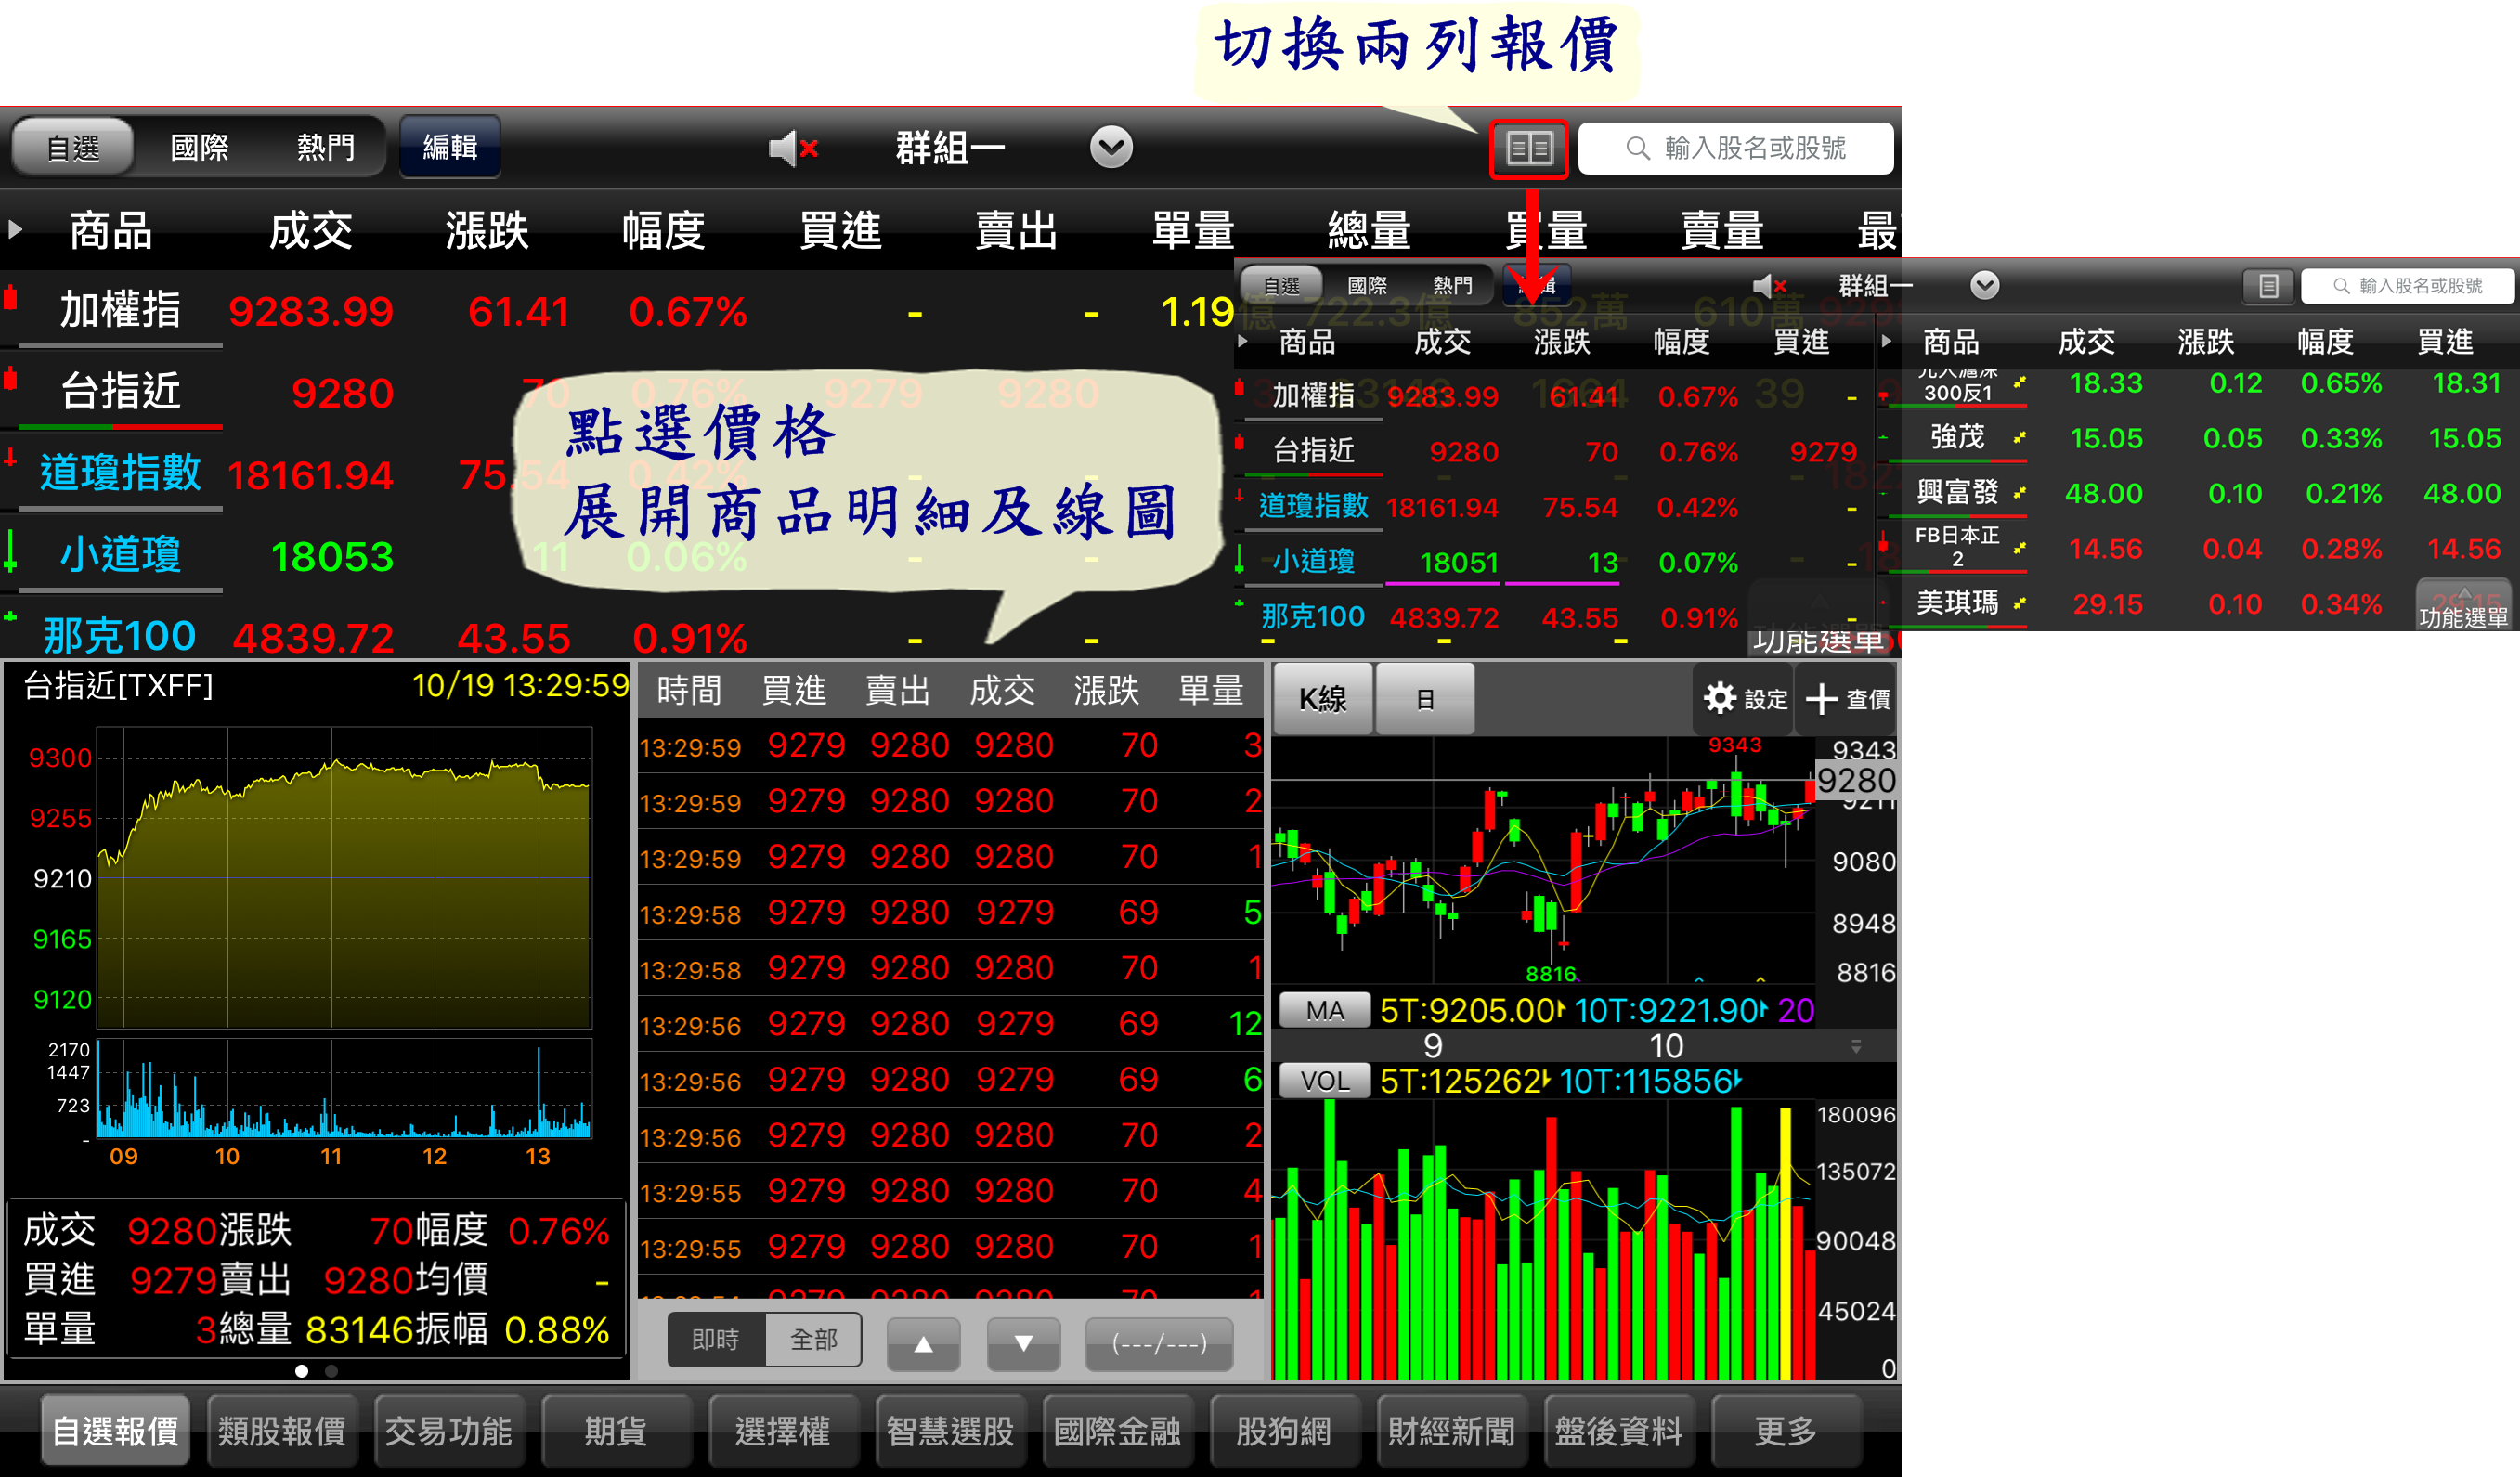Sort by the 成交 column header in main list
2520x1477 pixels.
(x=310, y=230)
